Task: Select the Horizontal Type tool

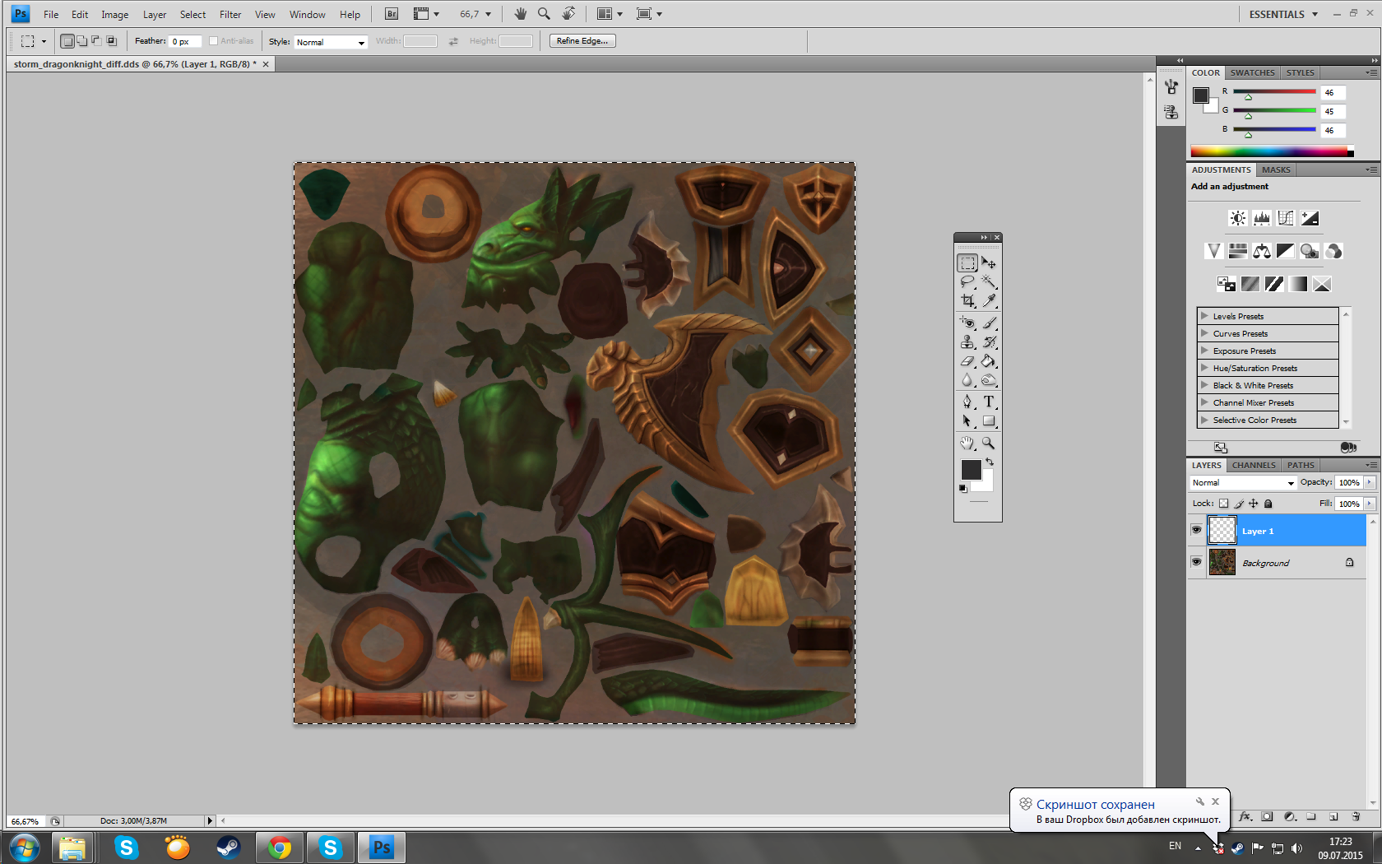Action: point(989,402)
